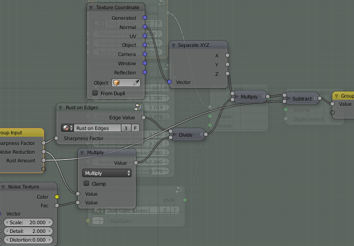Click the lower Multiply node's Value output socket
The width and height of the screenshot is (354, 246).
coord(136,162)
